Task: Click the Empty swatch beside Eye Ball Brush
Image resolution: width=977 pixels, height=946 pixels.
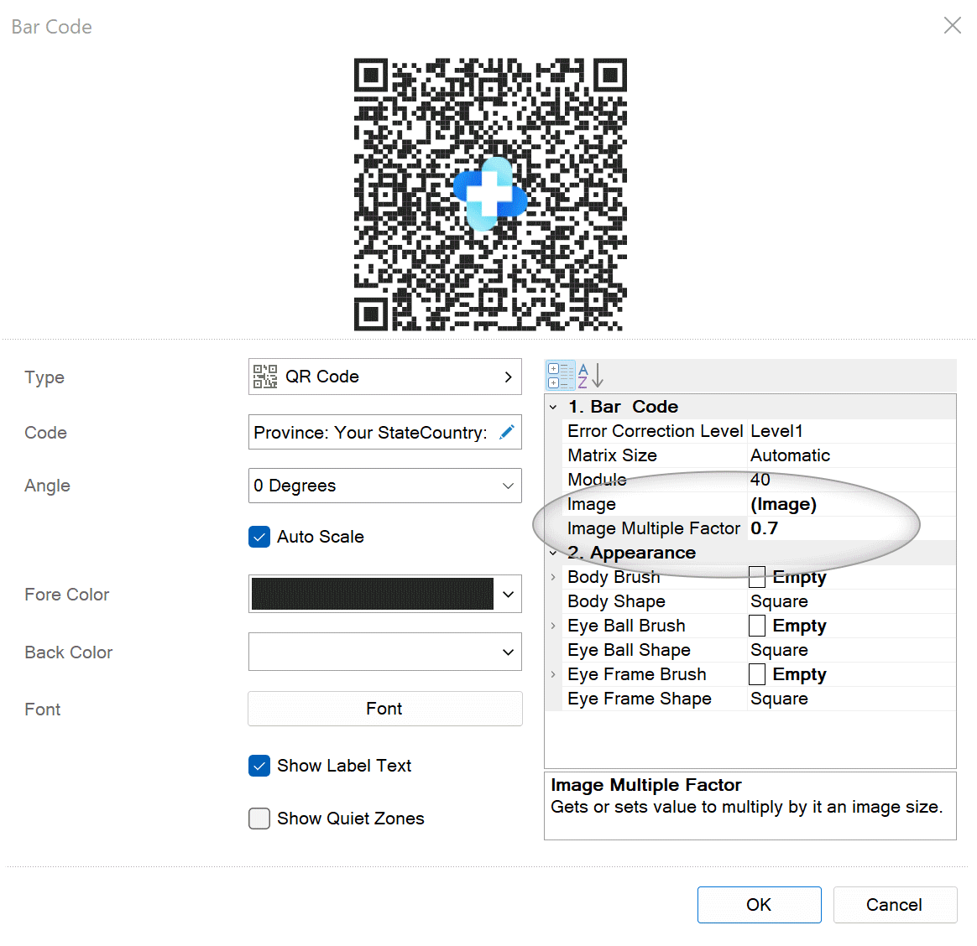Action: tap(756, 625)
